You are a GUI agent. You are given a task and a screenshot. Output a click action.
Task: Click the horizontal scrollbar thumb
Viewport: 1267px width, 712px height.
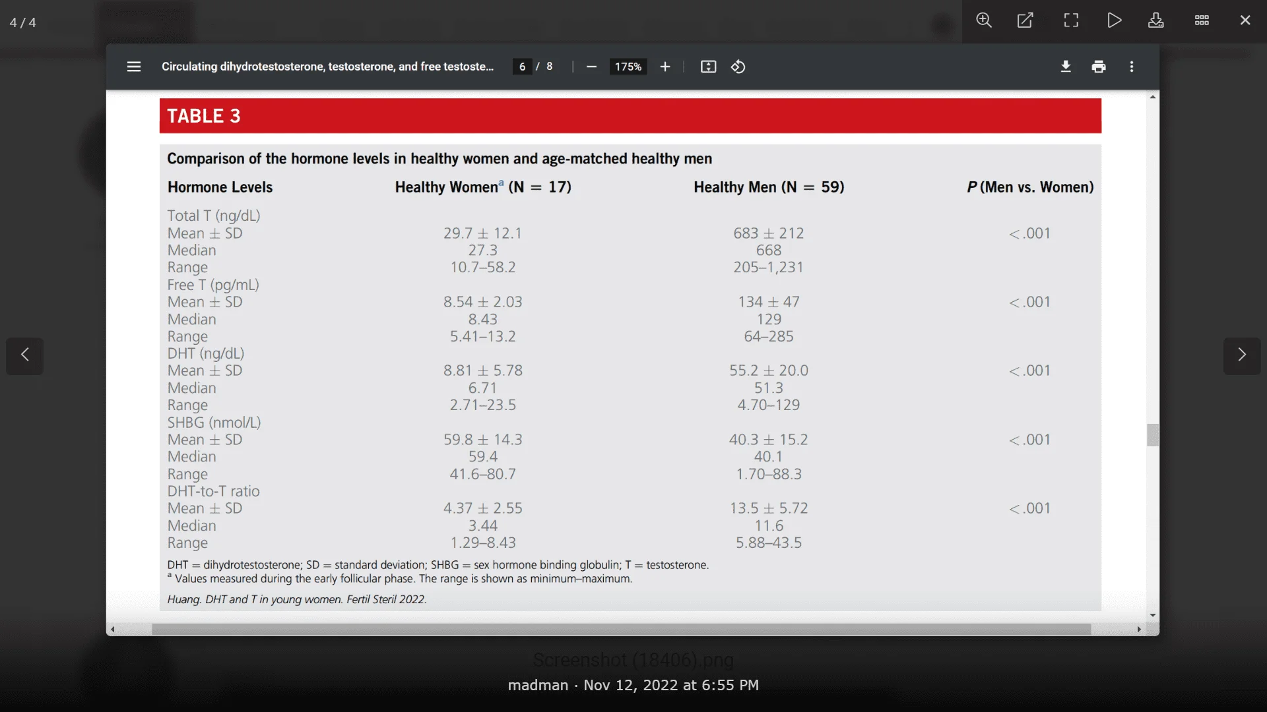coord(621,630)
